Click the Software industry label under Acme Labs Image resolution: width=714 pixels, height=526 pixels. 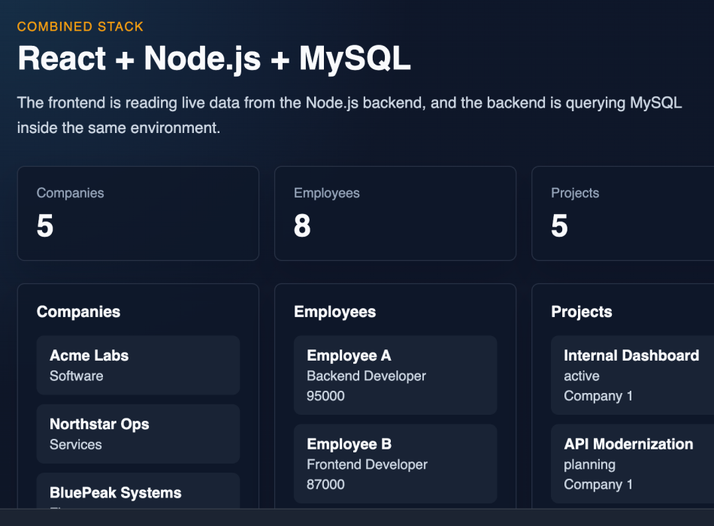coord(77,376)
